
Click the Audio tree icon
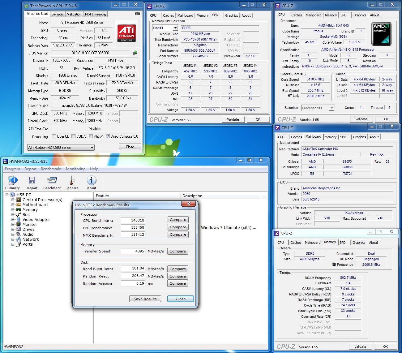coord(19,234)
